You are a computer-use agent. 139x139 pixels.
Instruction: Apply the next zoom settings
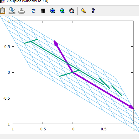click(x=62, y=11)
